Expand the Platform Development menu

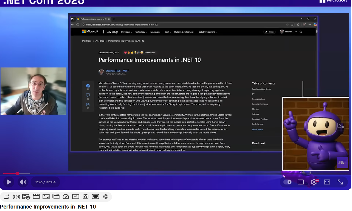[x=185, y=32]
